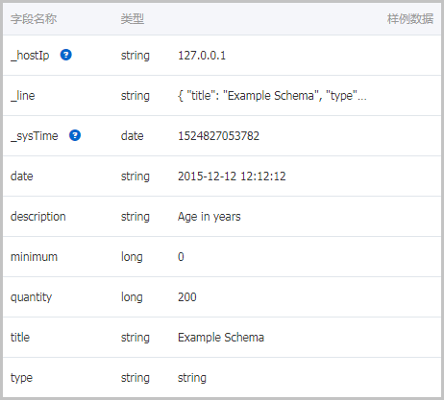Select the date field row

(222, 176)
